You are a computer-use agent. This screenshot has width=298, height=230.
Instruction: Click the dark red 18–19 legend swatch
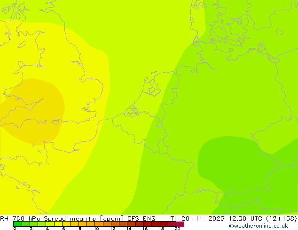click(x=164, y=224)
